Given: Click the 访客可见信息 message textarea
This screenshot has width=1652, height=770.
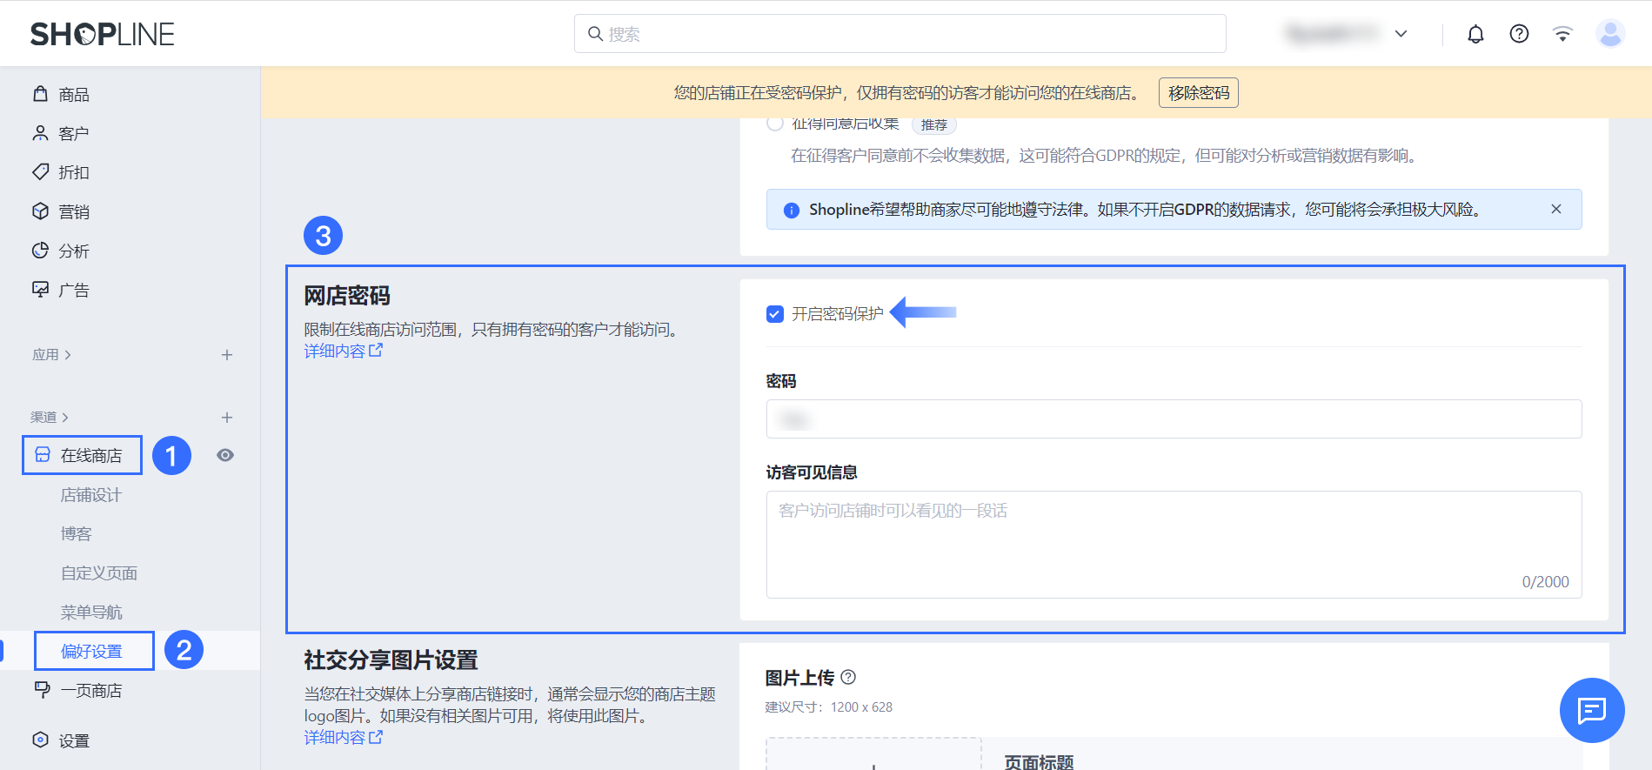Looking at the screenshot, I should (1174, 544).
